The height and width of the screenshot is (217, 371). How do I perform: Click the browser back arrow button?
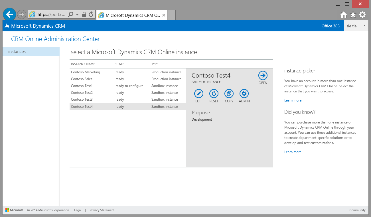(10, 14)
